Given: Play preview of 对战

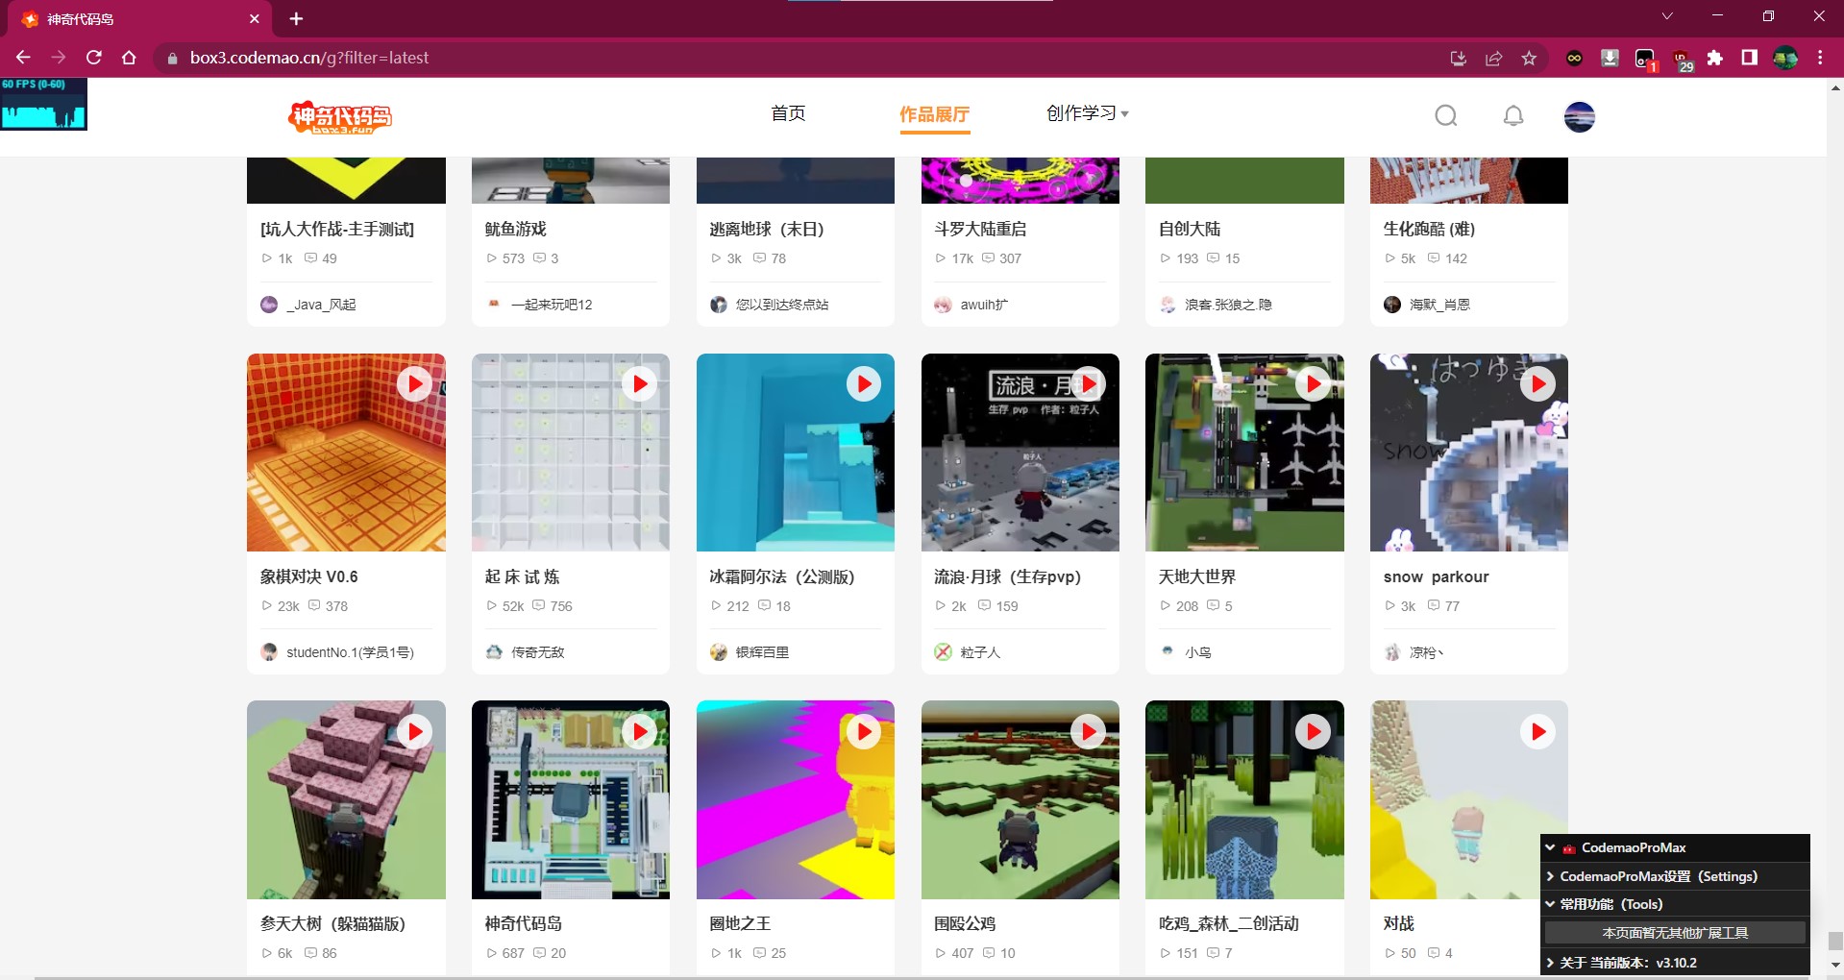Looking at the screenshot, I should click(x=1537, y=732).
